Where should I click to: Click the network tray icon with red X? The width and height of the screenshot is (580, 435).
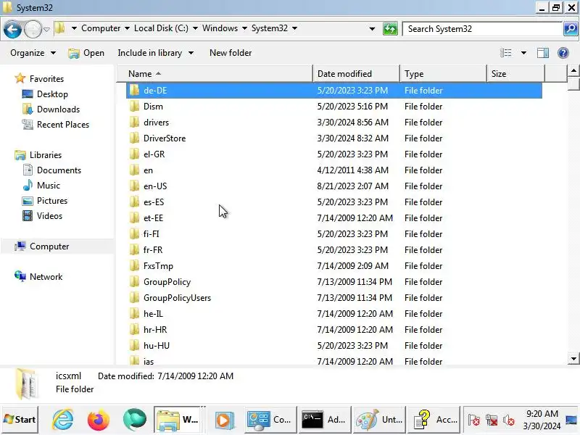[x=492, y=420]
